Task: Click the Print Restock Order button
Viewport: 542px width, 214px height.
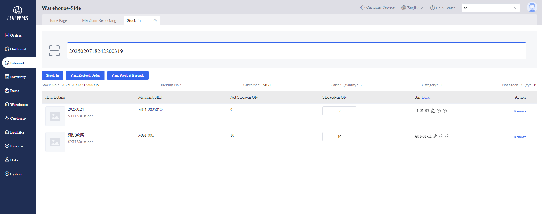Action: coord(85,76)
